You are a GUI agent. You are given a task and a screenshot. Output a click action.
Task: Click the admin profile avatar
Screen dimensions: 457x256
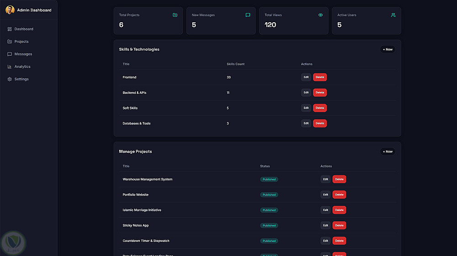pyautogui.click(x=10, y=10)
